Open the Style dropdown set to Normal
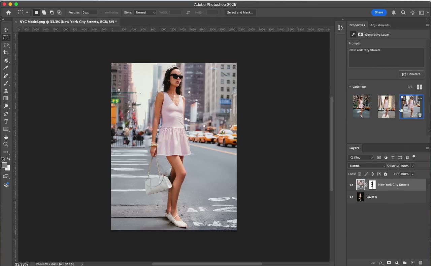431x266 pixels. coord(145,12)
